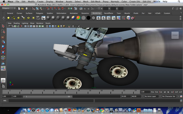Create an area light from shelf
The image size is (183, 114).
pos(28,18)
